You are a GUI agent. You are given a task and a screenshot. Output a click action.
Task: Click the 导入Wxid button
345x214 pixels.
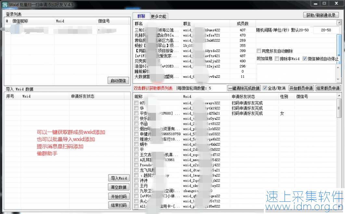119,178
